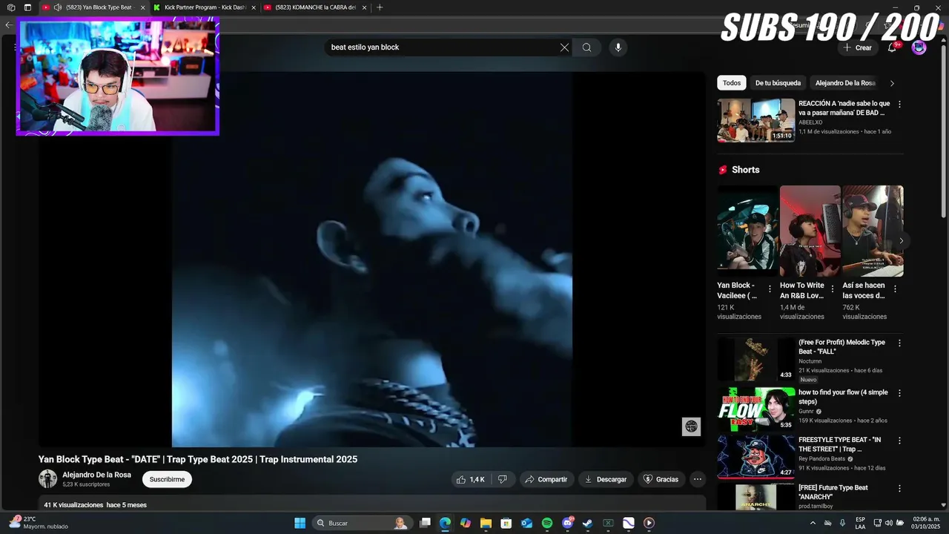Open options for how to find your flow
This screenshot has width=949, height=534.
tap(899, 393)
